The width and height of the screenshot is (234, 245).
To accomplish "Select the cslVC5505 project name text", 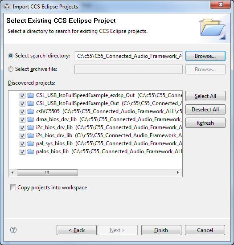I will [48, 111].
